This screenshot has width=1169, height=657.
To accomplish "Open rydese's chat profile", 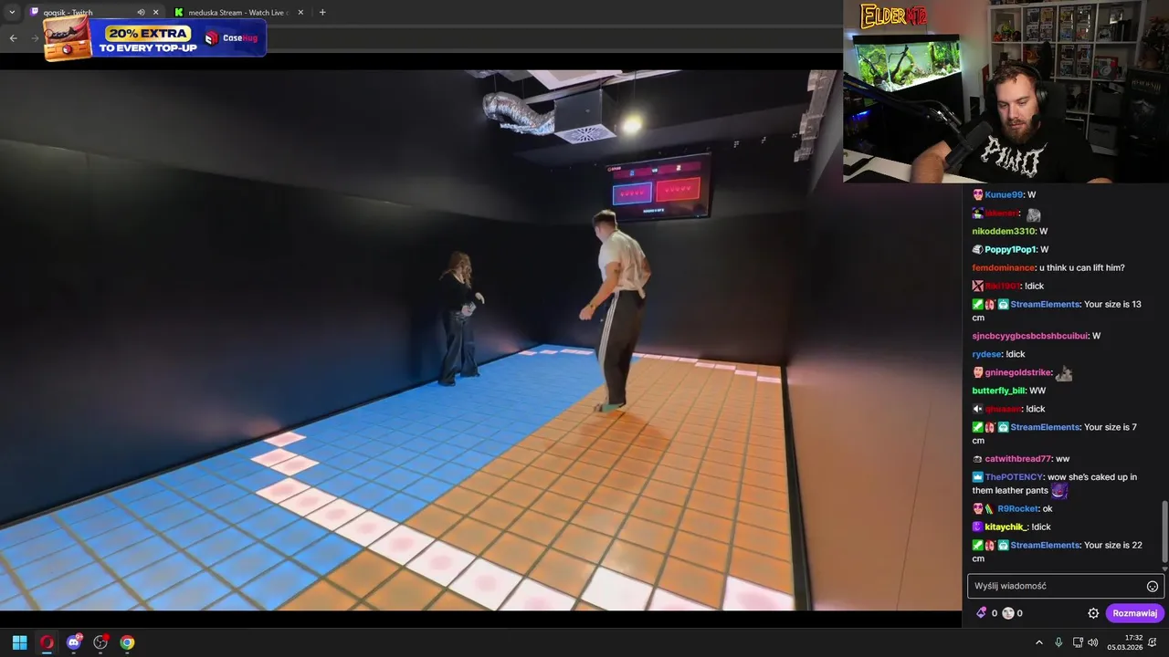I will [985, 354].
